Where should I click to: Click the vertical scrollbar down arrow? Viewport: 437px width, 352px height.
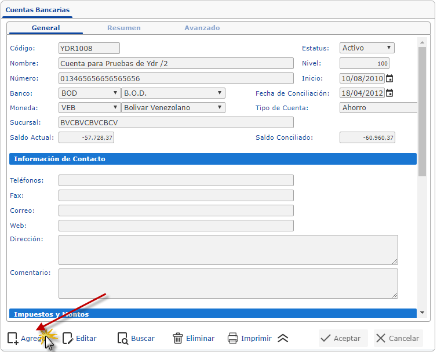[x=422, y=313]
